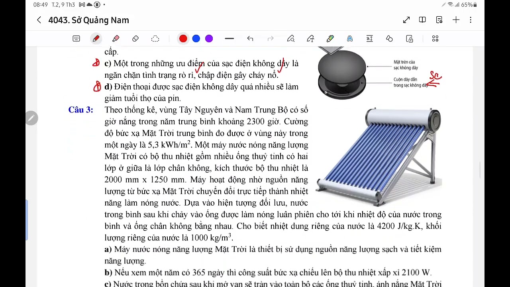Open the text style A icon
Image resolution: width=510 pixels, height=287 pixels.
pos(350,39)
